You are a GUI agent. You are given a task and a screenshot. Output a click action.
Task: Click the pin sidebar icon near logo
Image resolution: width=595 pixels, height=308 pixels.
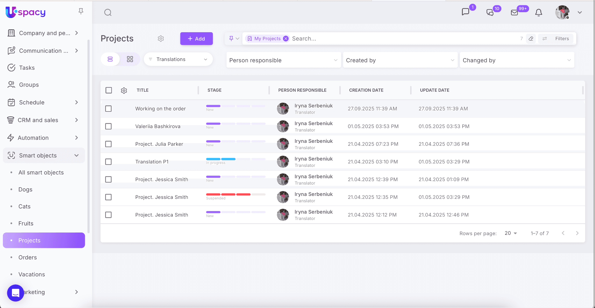click(81, 11)
